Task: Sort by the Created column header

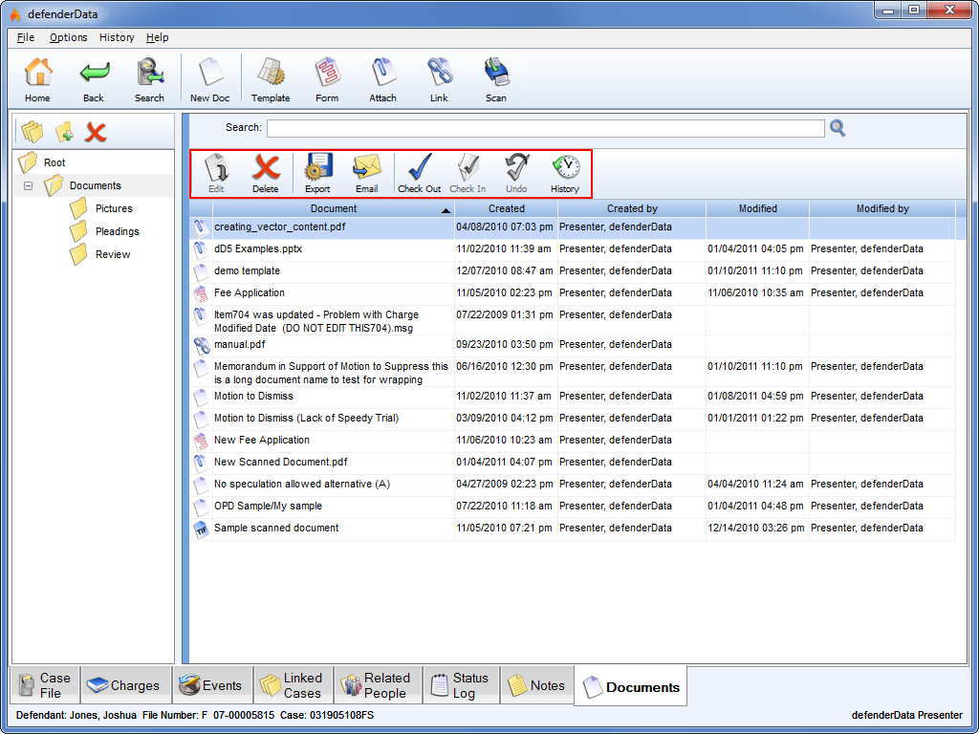Action: [507, 209]
